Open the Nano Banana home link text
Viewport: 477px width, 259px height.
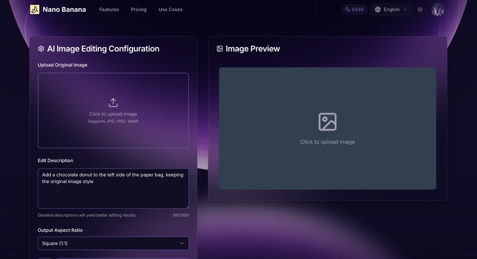pos(64,10)
